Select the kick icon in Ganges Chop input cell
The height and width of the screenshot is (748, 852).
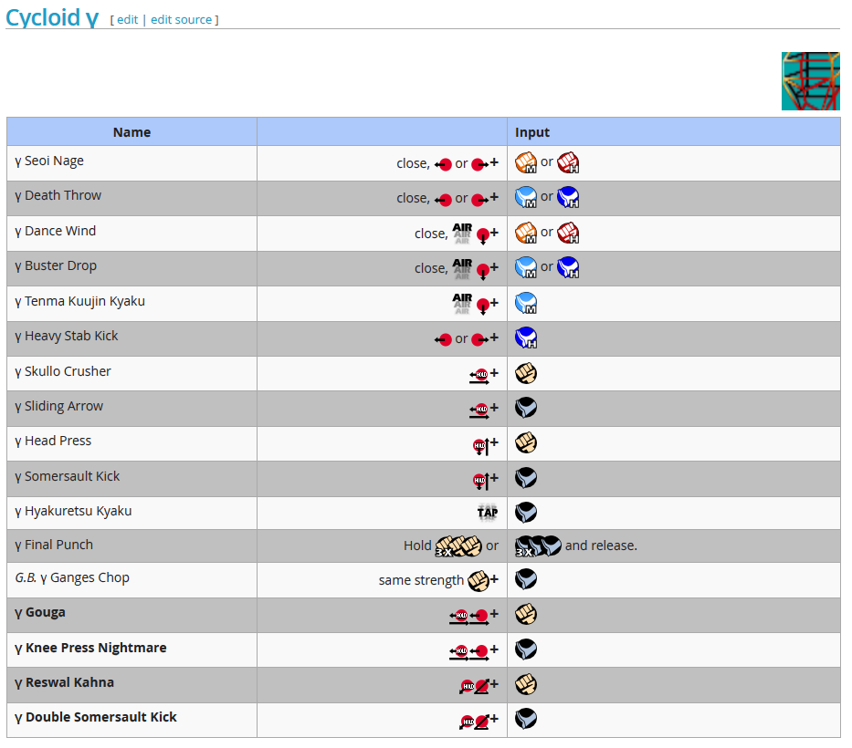(526, 579)
